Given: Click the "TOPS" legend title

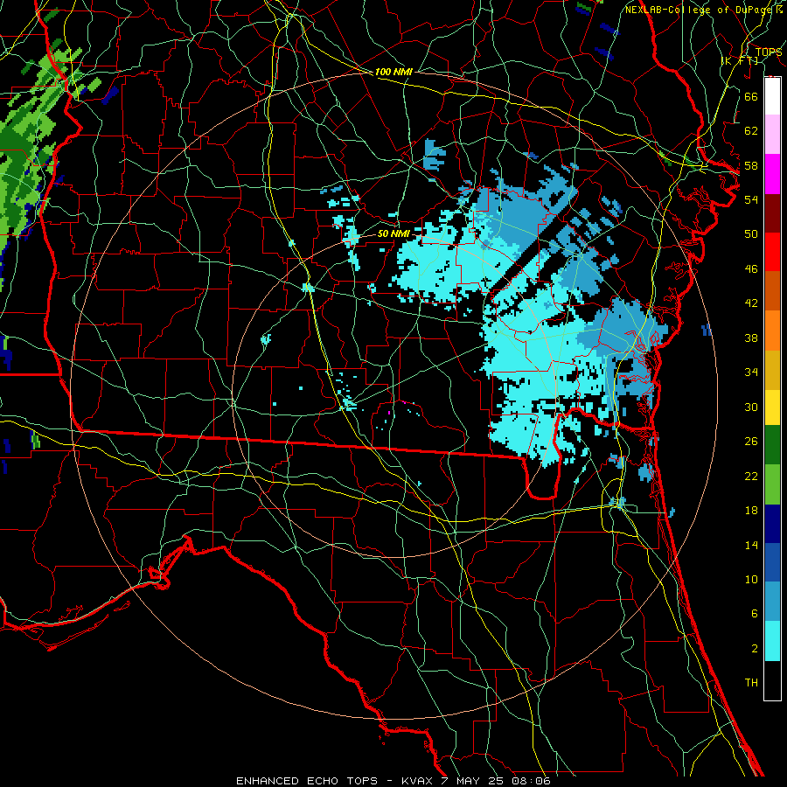Looking at the screenshot, I should point(769,52).
